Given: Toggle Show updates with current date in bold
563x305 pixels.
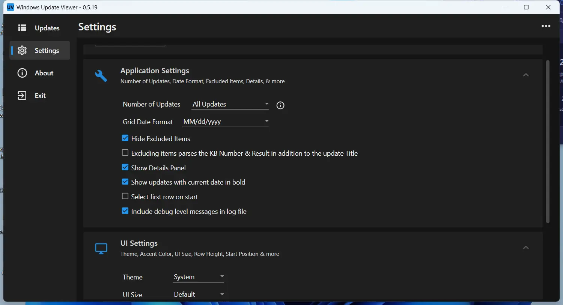Looking at the screenshot, I should (125, 182).
